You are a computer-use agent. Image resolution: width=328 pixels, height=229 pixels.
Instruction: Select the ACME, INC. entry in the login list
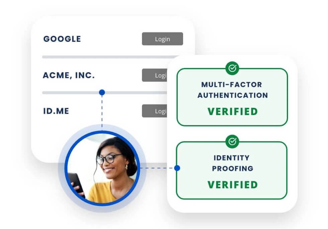(69, 75)
